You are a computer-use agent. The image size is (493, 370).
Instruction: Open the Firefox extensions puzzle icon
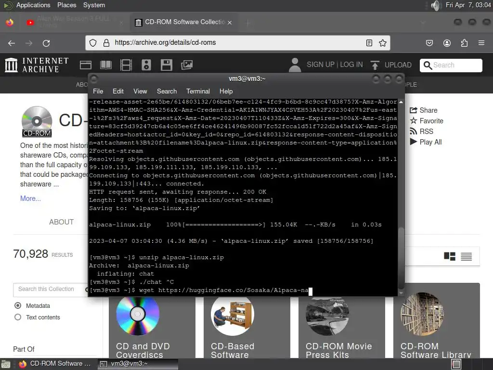click(464, 43)
